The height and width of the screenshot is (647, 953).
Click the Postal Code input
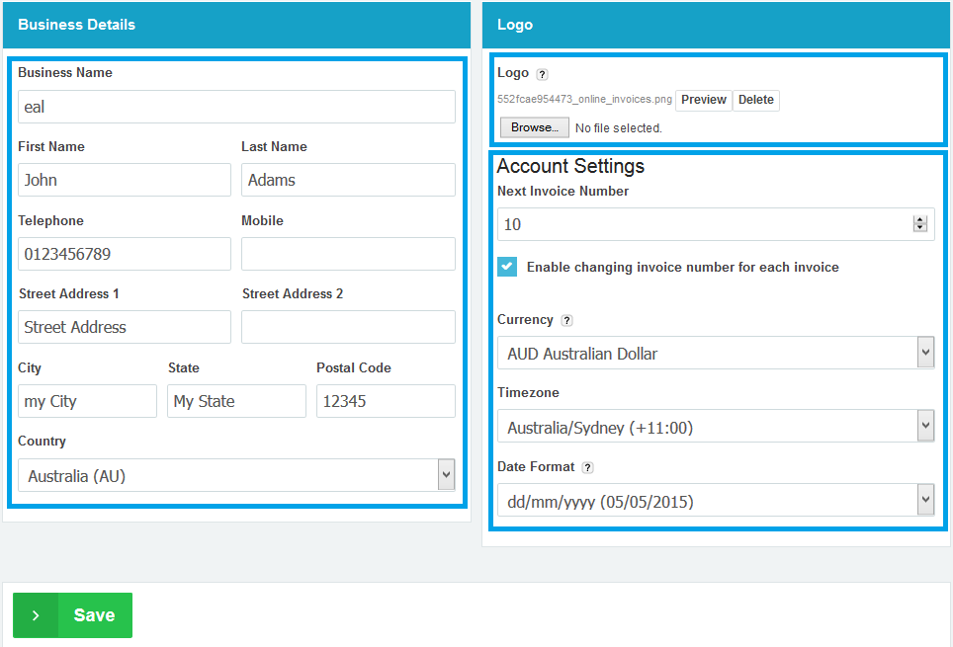point(386,401)
